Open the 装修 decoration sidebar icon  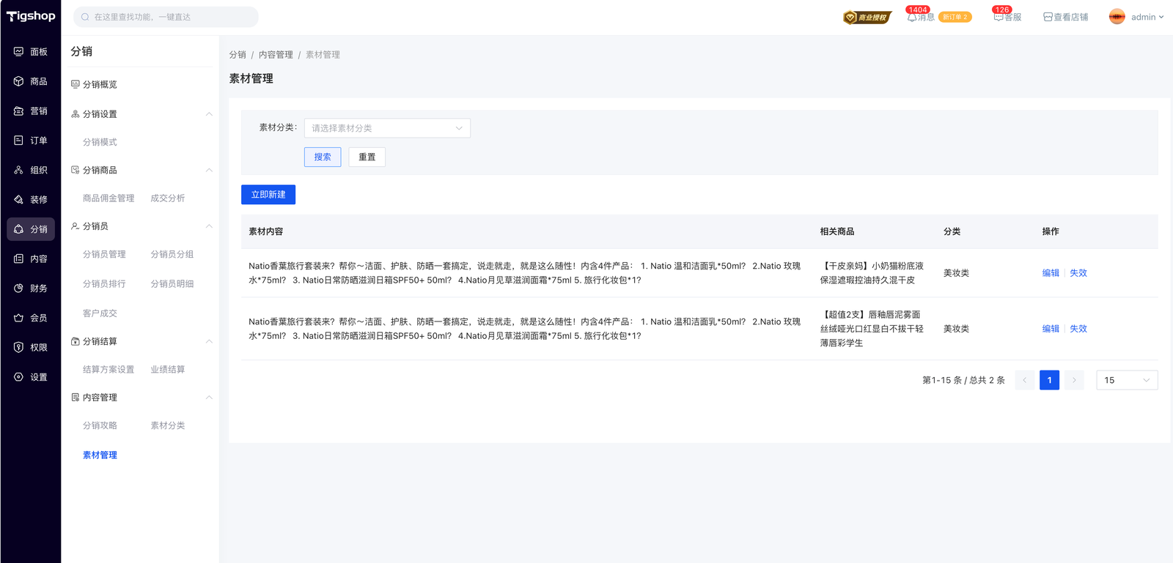click(x=19, y=200)
